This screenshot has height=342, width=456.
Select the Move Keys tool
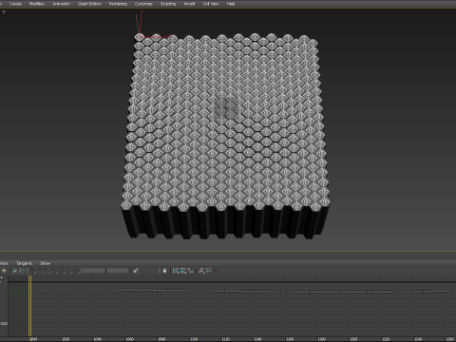pyautogui.click(x=14, y=271)
